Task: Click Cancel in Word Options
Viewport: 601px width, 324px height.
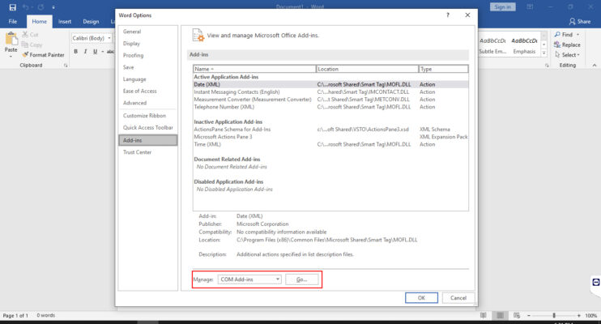Action: pos(458,297)
